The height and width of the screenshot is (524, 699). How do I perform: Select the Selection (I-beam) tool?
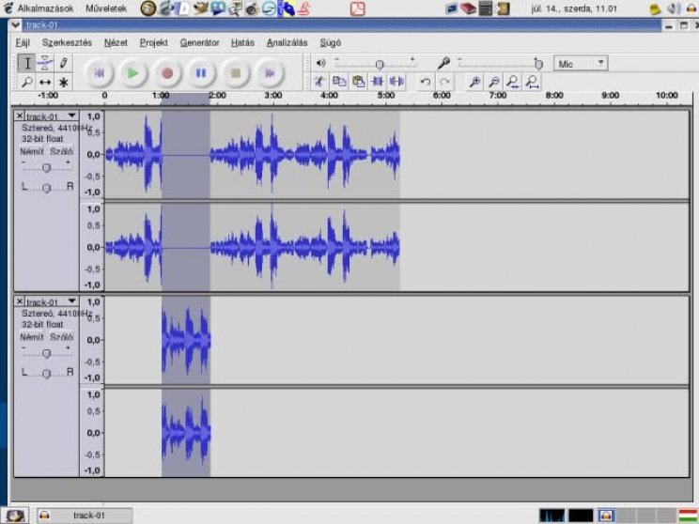26,63
